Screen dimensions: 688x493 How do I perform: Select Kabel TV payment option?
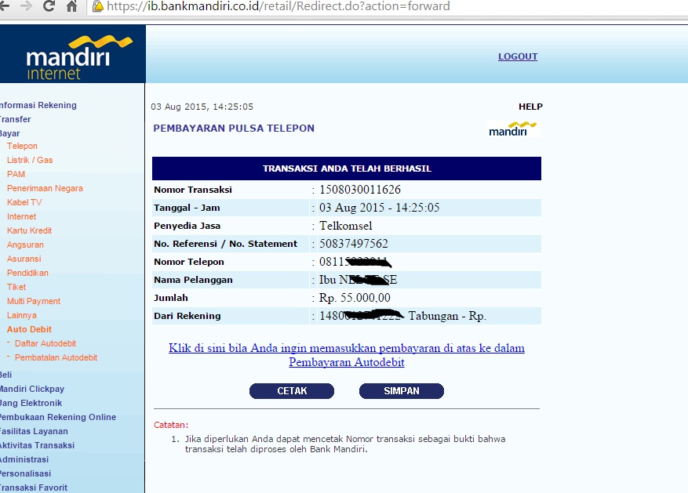pyautogui.click(x=24, y=202)
